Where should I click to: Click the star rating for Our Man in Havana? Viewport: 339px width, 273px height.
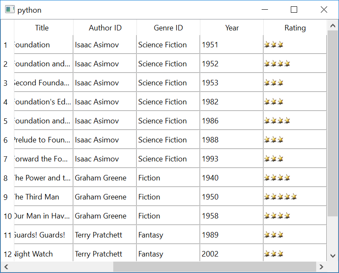277,216
